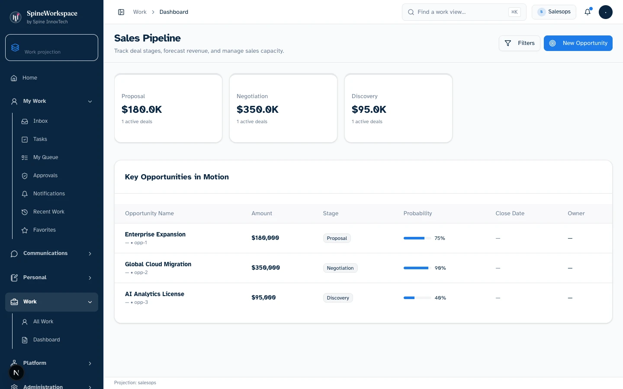Focus the Find a work view search field
Image resolution: width=623 pixels, height=389 pixels.
464,12
